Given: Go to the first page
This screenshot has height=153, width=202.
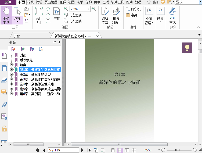Looking at the screenshot, I should point(37,150).
